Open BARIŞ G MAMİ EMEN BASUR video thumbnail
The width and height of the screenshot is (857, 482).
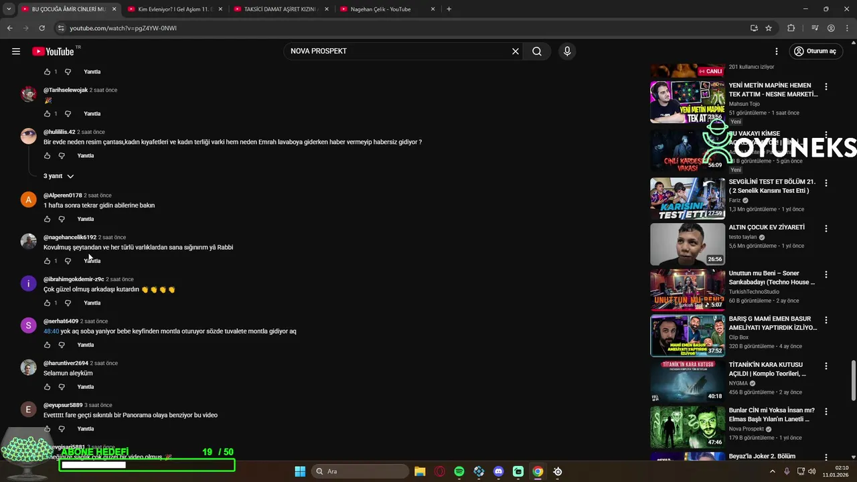[688, 336]
